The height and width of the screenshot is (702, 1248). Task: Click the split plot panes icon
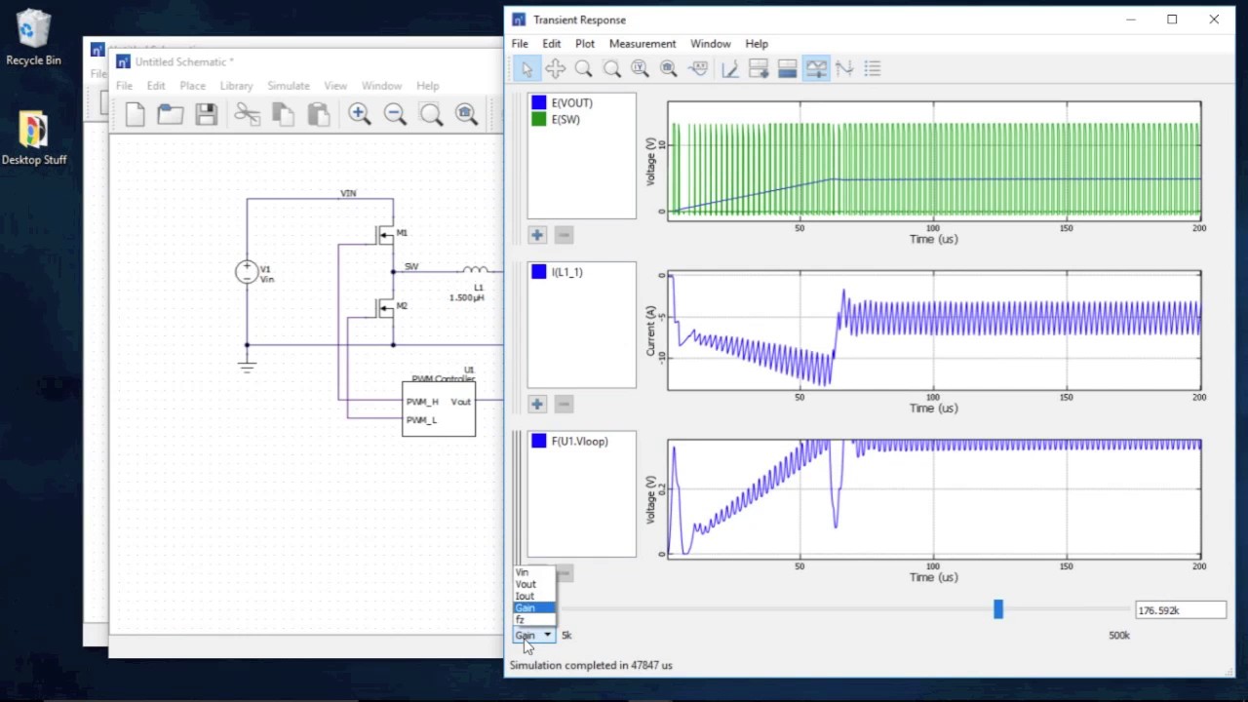(x=787, y=68)
